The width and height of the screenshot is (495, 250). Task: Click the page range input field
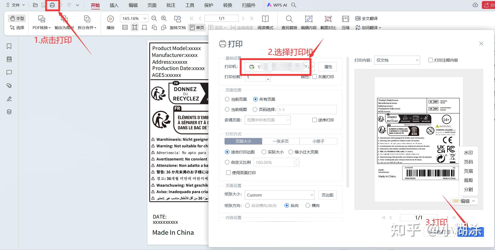(x=307, y=110)
